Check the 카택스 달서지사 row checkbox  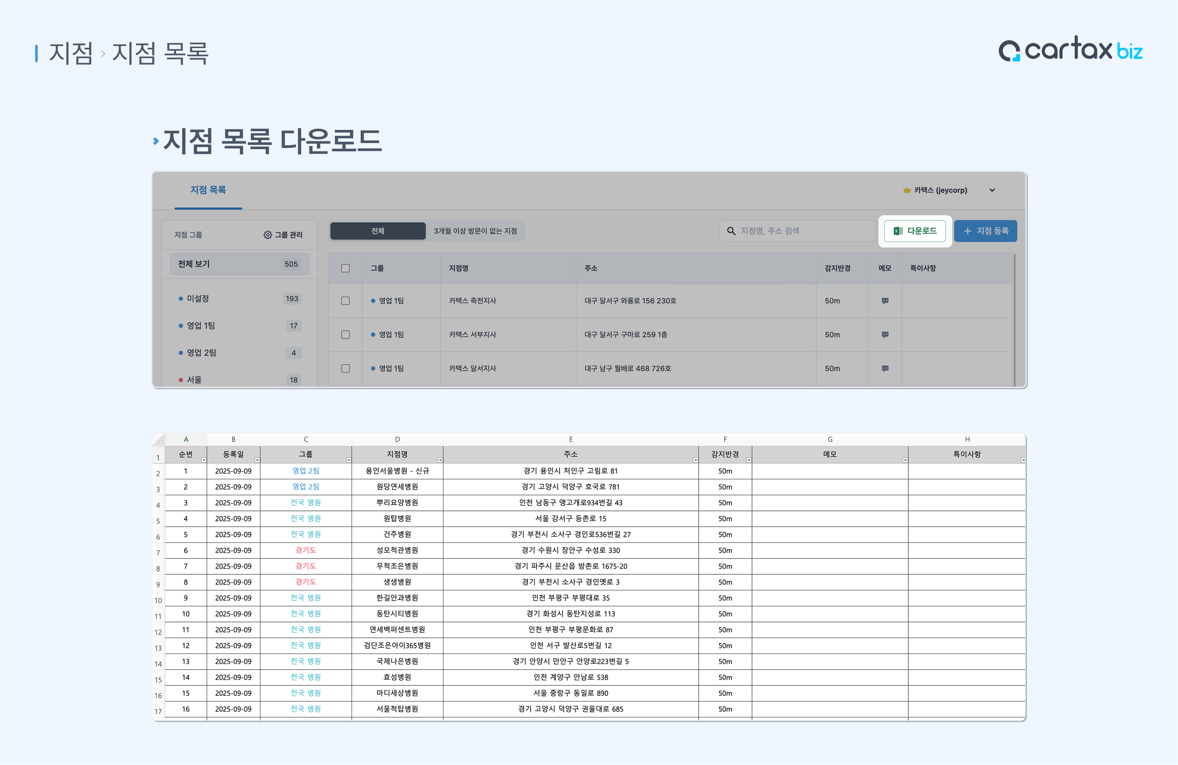point(345,368)
